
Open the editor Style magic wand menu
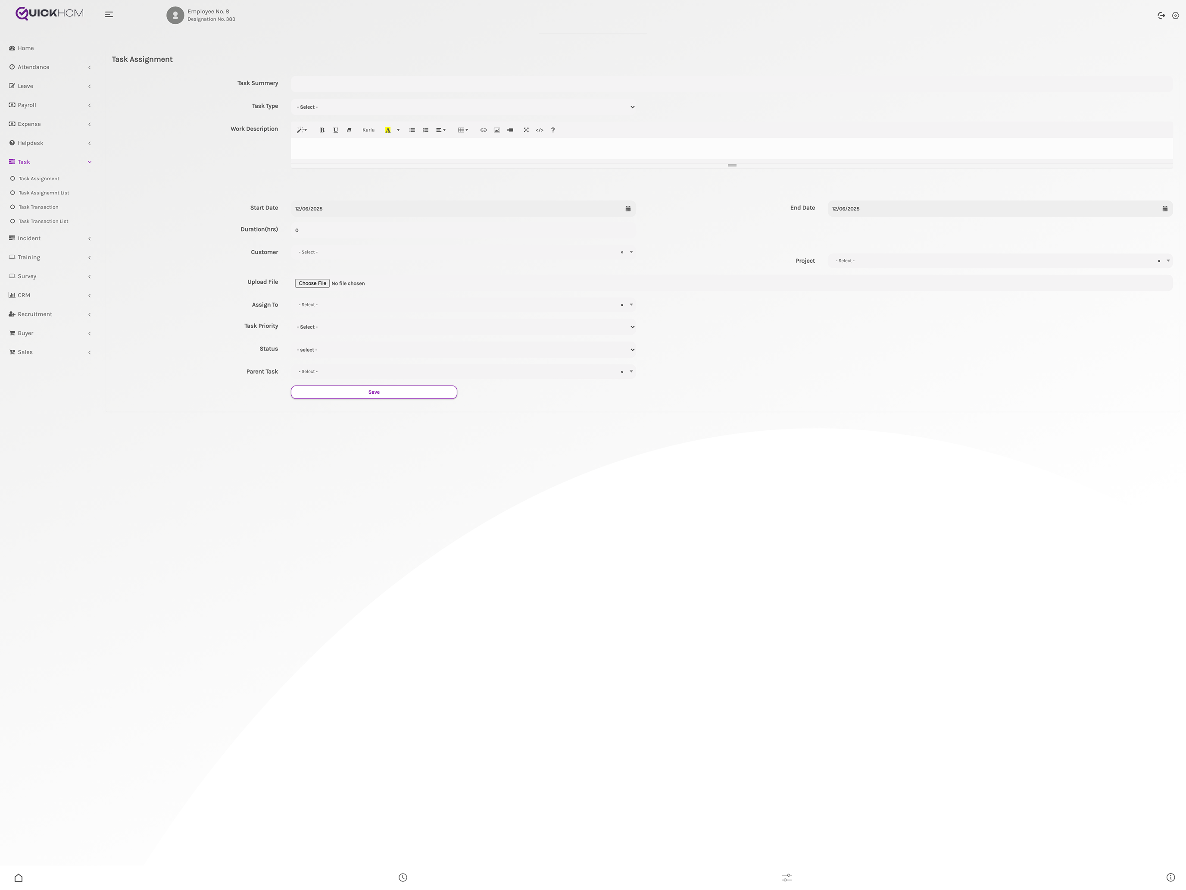click(302, 130)
